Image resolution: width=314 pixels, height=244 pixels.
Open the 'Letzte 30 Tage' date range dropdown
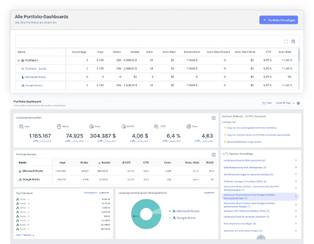285,103
